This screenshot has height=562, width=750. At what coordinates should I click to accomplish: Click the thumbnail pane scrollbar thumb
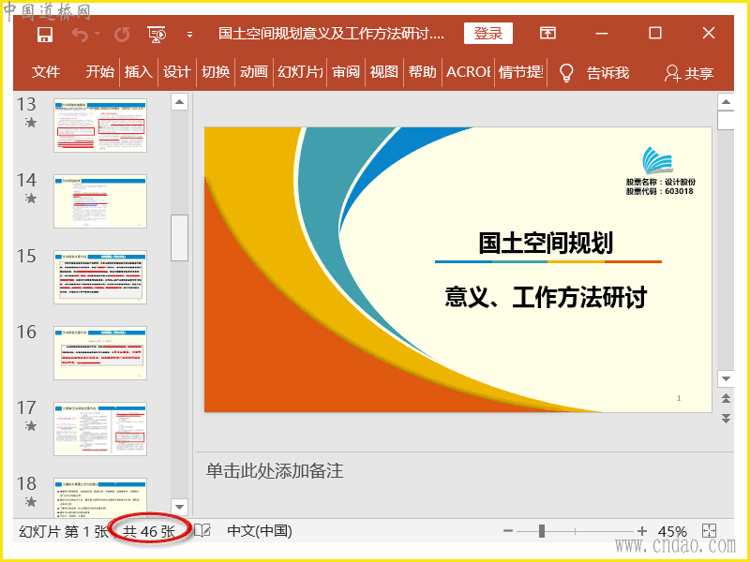click(x=179, y=238)
